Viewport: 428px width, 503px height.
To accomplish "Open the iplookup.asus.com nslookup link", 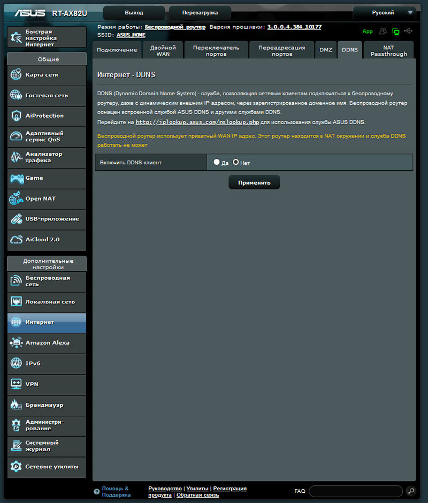I will pos(197,122).
